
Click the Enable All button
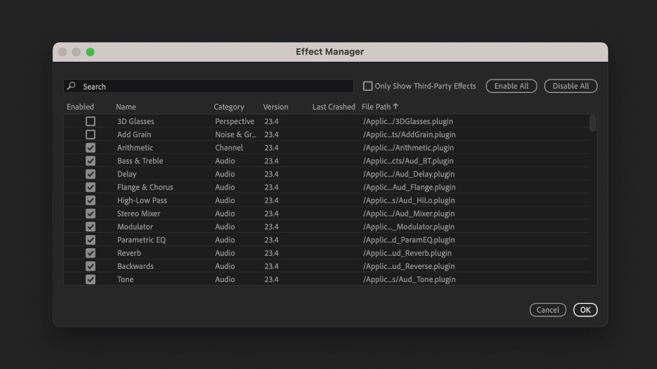click(x=511, y=86)
